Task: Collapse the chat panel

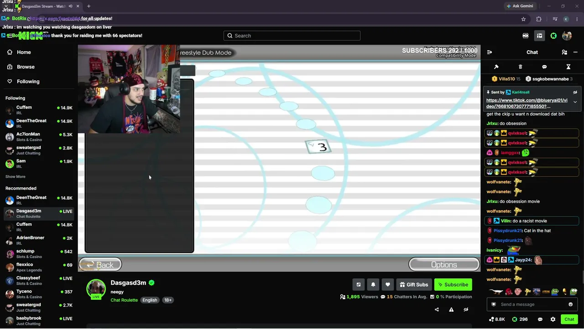Action: [490, 52]
